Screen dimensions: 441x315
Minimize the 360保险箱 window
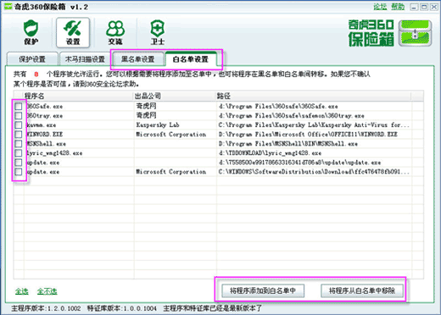tap(414, 7)
